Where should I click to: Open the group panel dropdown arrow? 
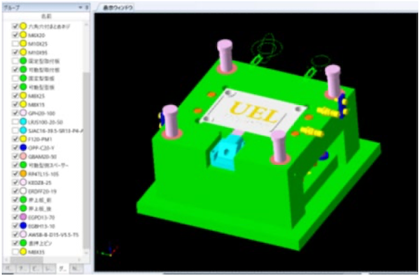pos(80,8)
